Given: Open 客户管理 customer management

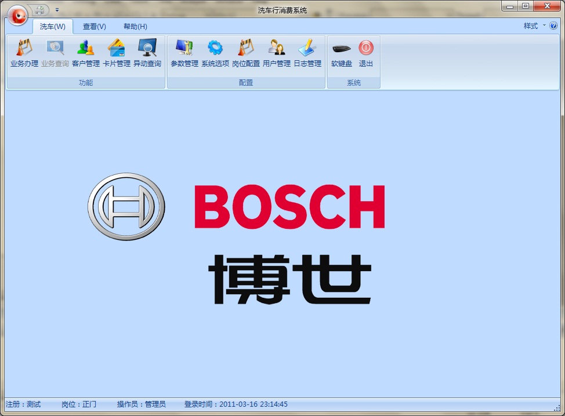Looking at the screenshot, I should tap(86, 53).
